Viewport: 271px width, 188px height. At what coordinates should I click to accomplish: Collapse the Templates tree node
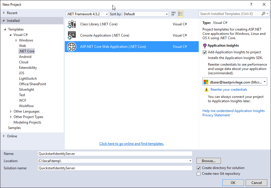click(5, 29)
